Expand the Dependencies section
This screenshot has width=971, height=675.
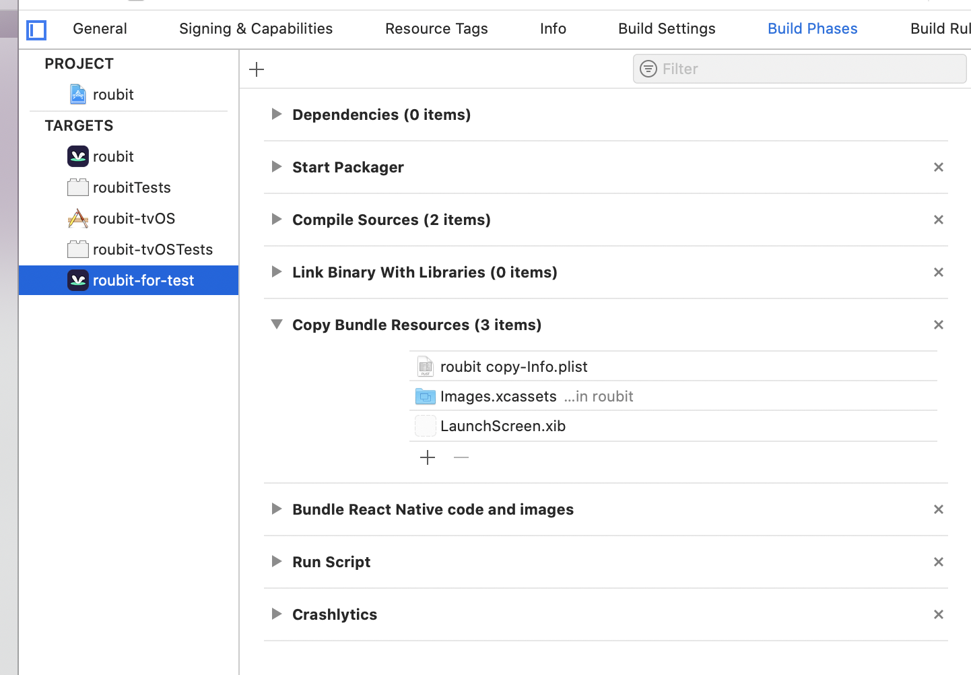point(276,114)
